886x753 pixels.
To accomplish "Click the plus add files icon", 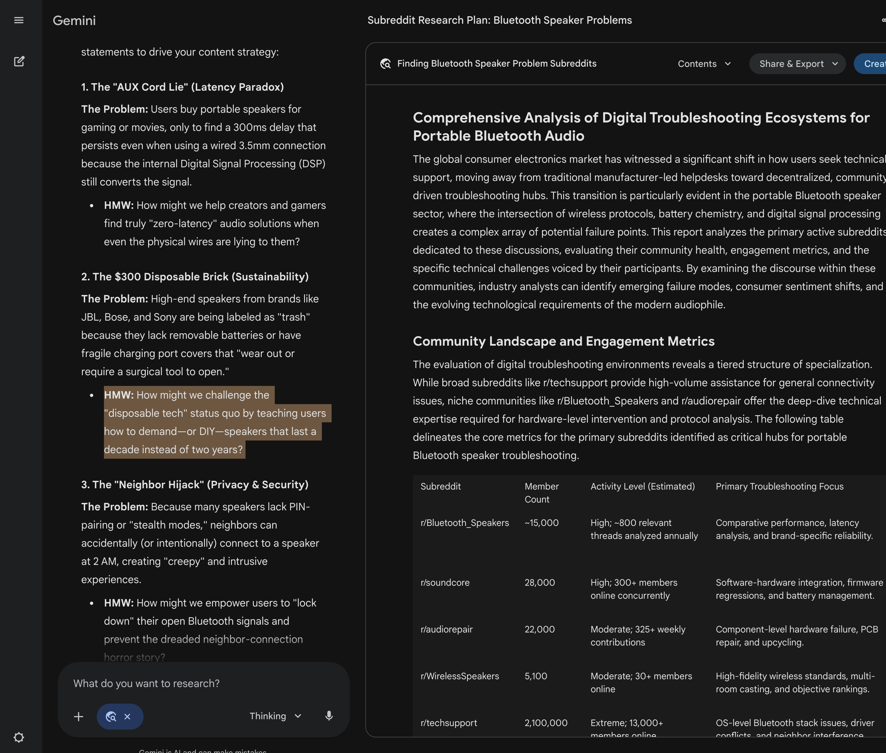I will [x=79, y=716].
